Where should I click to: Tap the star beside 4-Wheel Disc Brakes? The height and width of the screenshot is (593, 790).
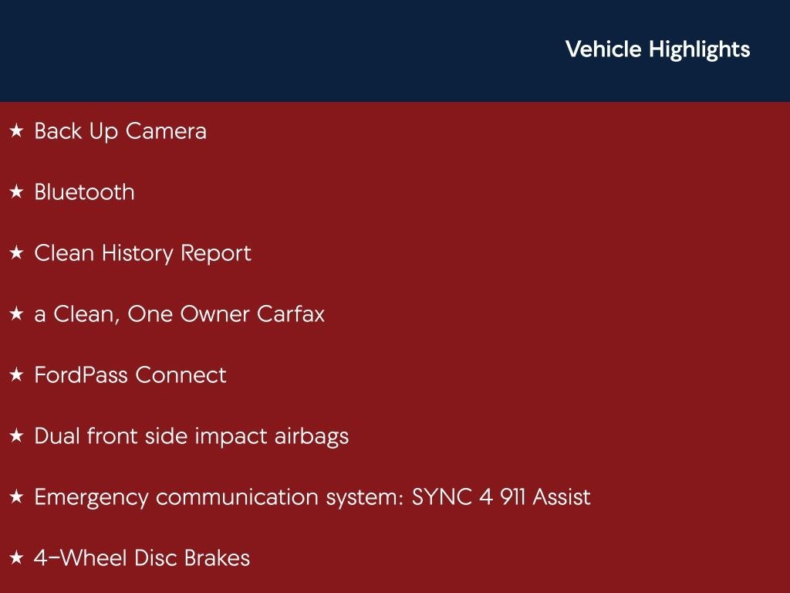pyautogui.click(x=16, y=558)
